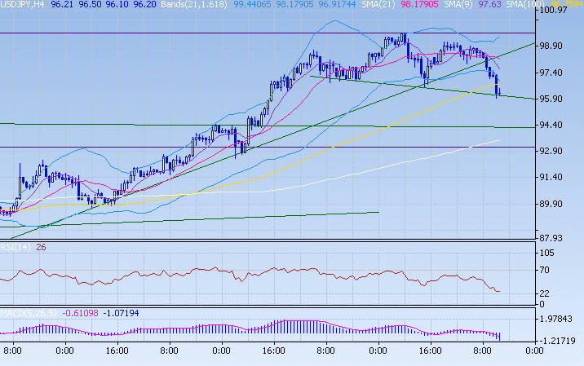
Task: Click the 98.90 price axis label
Action: click(x=560, y=46)
